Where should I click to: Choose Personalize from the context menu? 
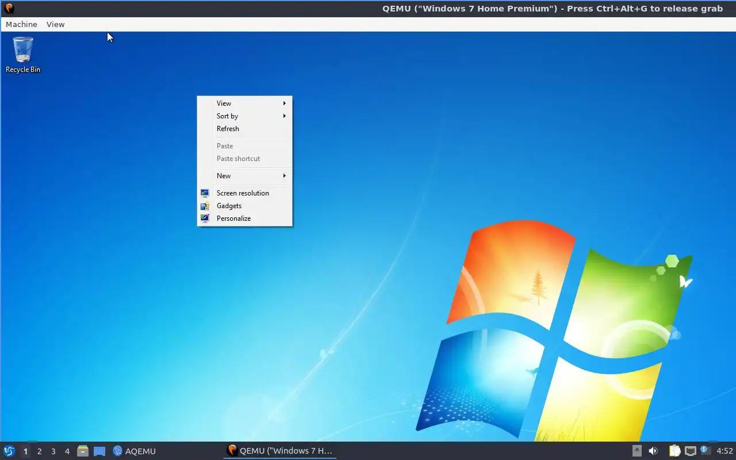click(x=245, y=218)
